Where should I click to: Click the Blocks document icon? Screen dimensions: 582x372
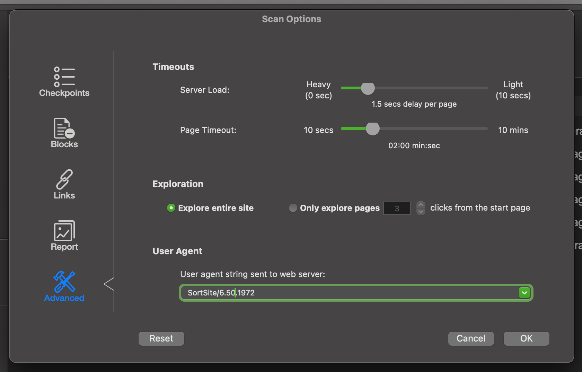[x=64, y=128]
